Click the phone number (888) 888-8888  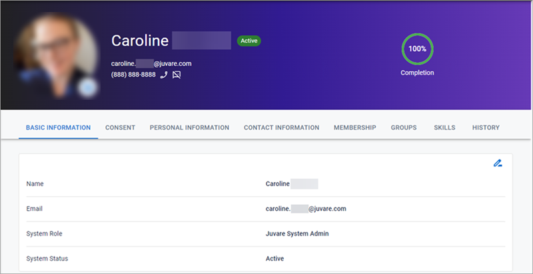click(133, 75)
